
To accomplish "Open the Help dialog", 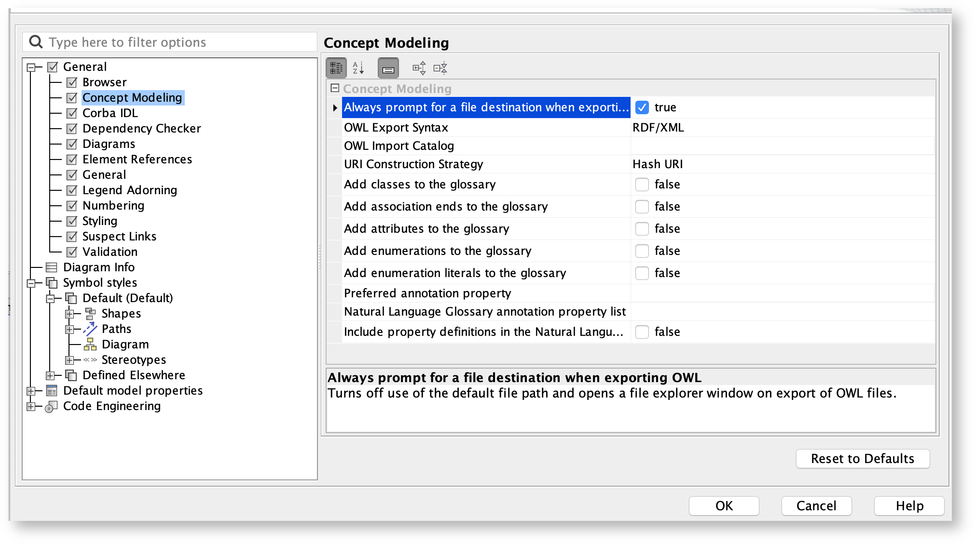I will [x=909, y=505].
